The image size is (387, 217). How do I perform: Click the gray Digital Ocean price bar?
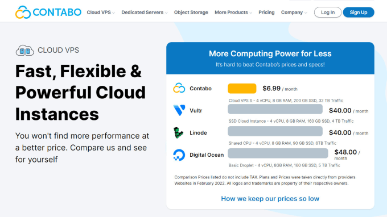278,153
